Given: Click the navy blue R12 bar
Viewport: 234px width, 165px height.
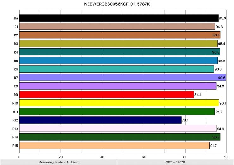Looking at the screenshot, I should [x=100, y=120].
